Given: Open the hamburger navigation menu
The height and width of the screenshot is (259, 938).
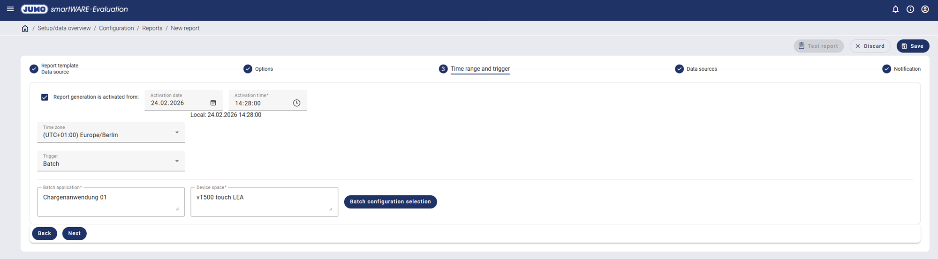Looking at the screenshot, I should point(10,9).
